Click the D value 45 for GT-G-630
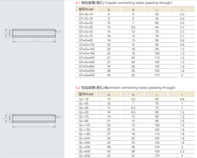 109,75
